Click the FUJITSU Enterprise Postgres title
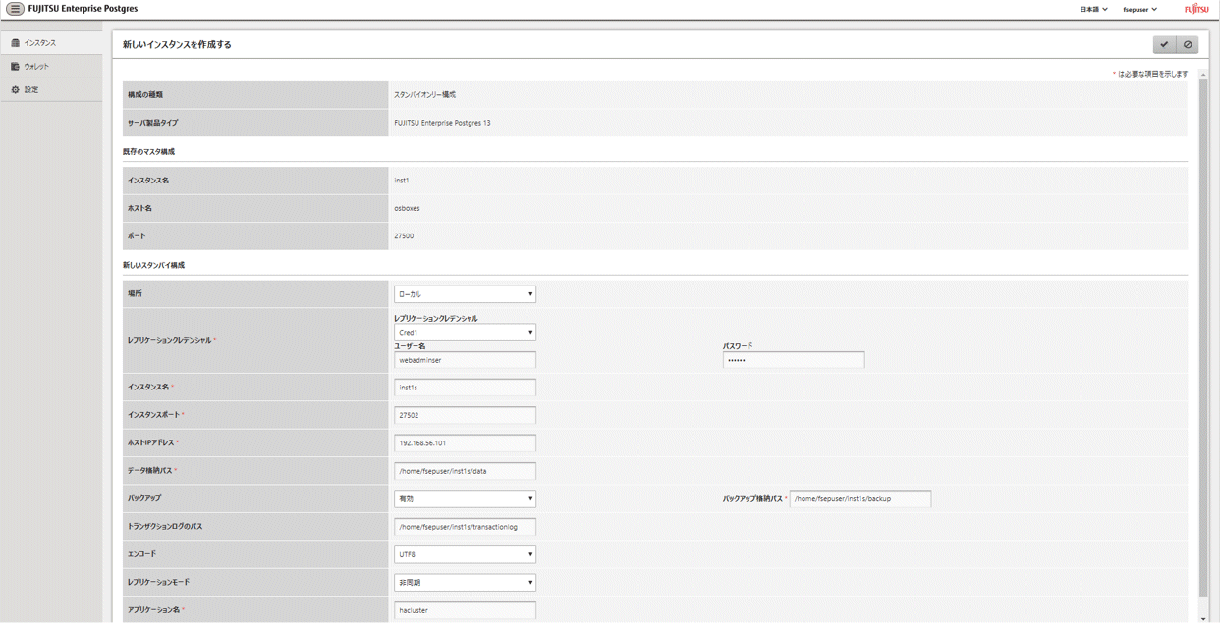 click(x=83, y=9)
